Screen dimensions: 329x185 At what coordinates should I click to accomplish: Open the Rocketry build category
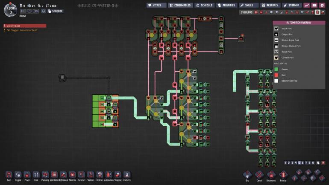pos(127,175)
